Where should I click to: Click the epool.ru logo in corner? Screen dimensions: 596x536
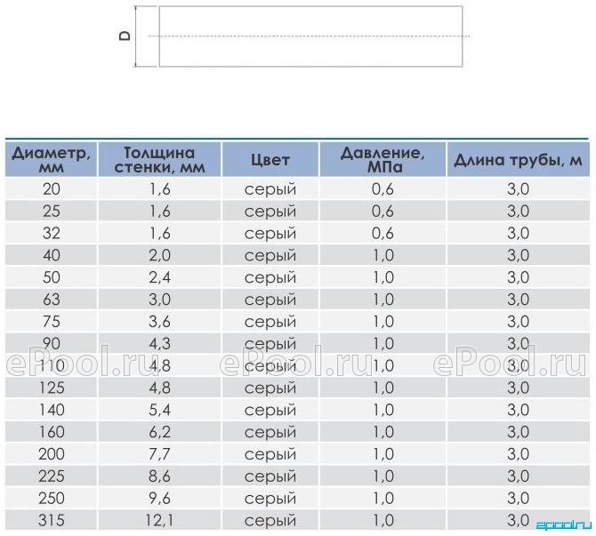click(x=564, y=525)
